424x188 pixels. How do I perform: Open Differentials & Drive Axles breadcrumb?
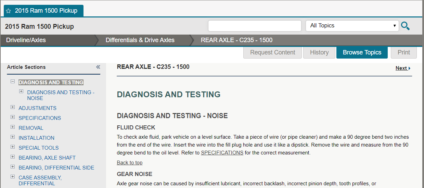pos(140,40)
